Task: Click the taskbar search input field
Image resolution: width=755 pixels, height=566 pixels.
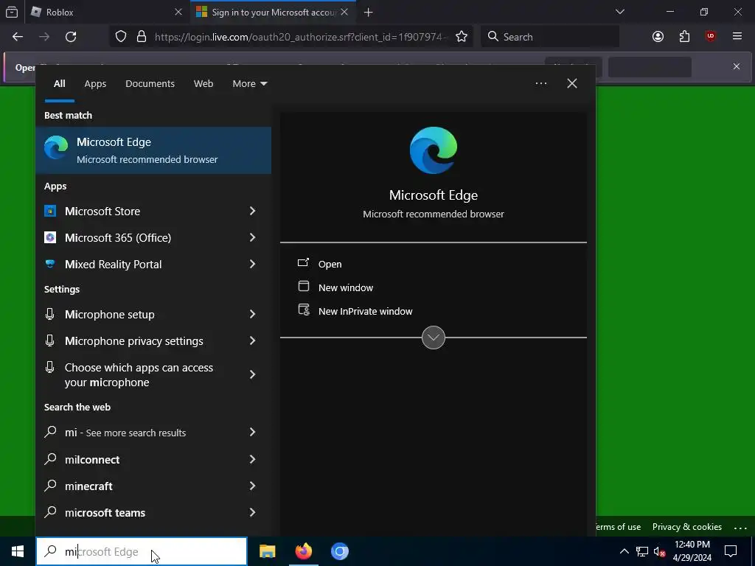Action: click(142, 551)
